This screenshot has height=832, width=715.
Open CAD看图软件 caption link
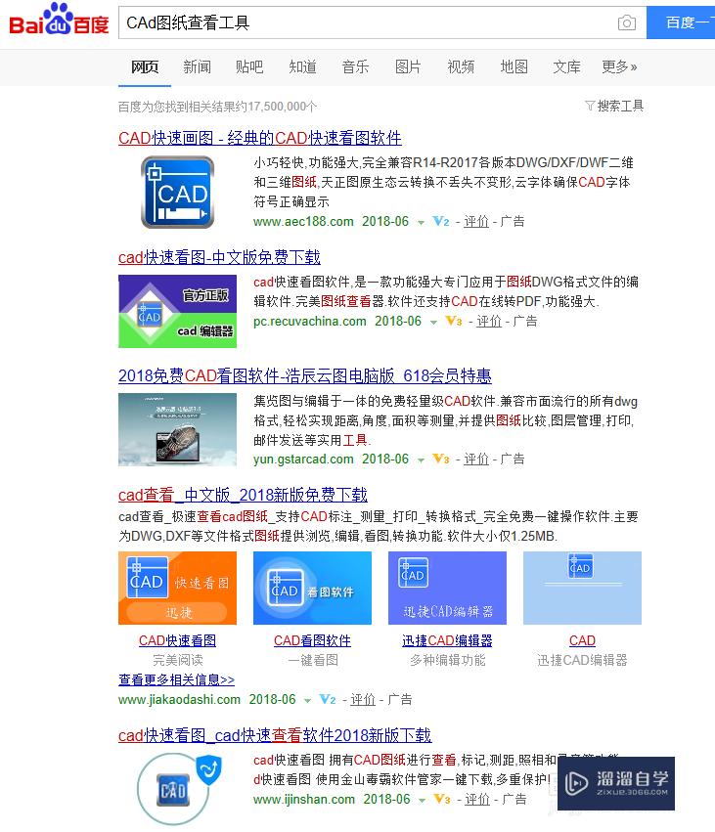tap(312, 640)
